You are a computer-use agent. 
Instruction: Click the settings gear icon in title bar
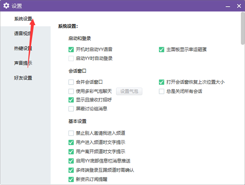(x=6, y=6)
